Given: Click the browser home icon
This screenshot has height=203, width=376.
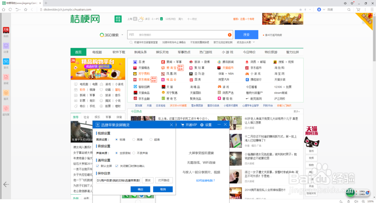Looking at the screenshot, I should pos(3,10).
